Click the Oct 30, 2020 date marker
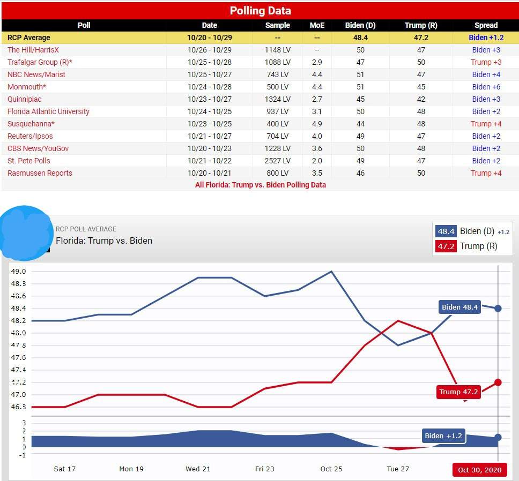Image resolution: width=519 pixels, height=481 pixels. 480,470
